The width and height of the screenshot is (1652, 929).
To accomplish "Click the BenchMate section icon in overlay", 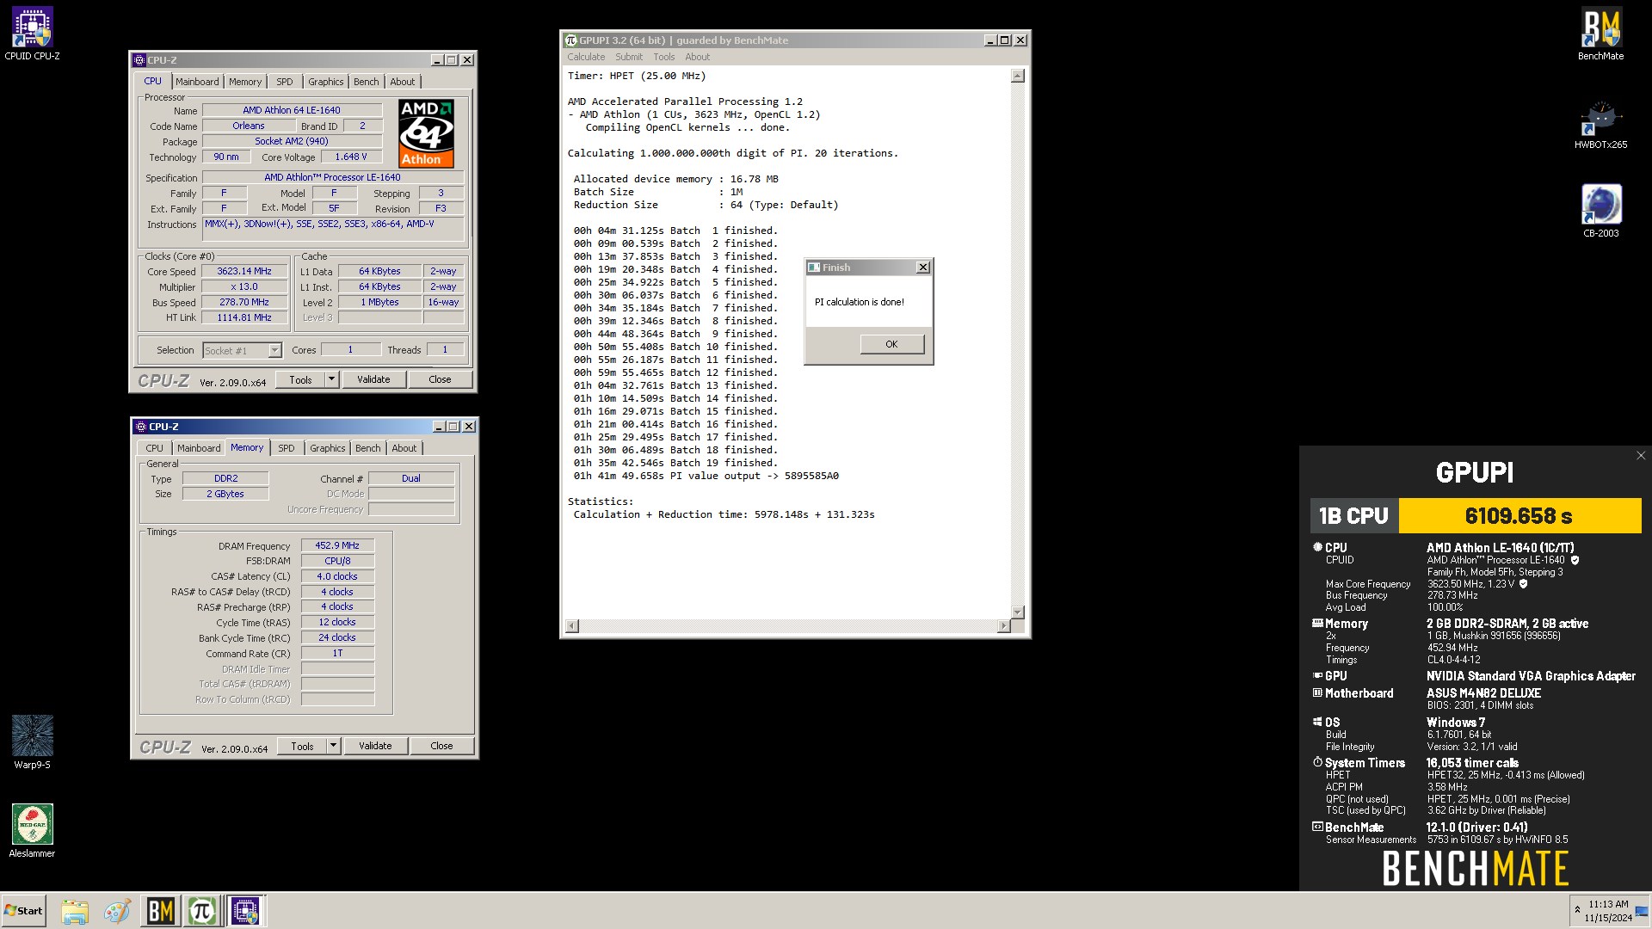I will pyautogui.click(x=1317, y=827).
